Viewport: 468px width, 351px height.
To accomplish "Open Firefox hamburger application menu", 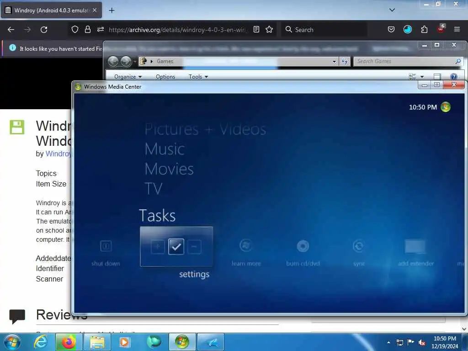I will pos(457,29).
